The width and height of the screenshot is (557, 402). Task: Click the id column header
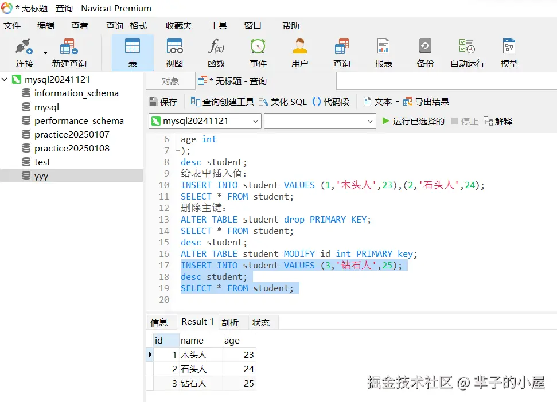(x=166, y=341)
